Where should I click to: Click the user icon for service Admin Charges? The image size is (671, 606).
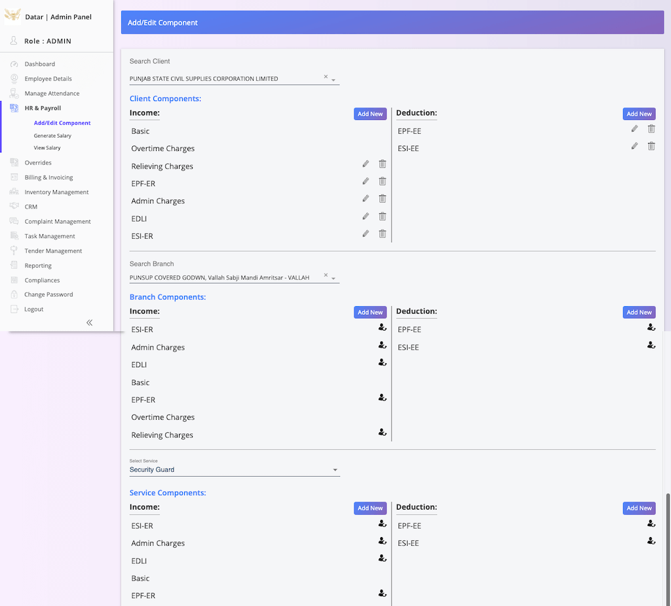(383, 541)
